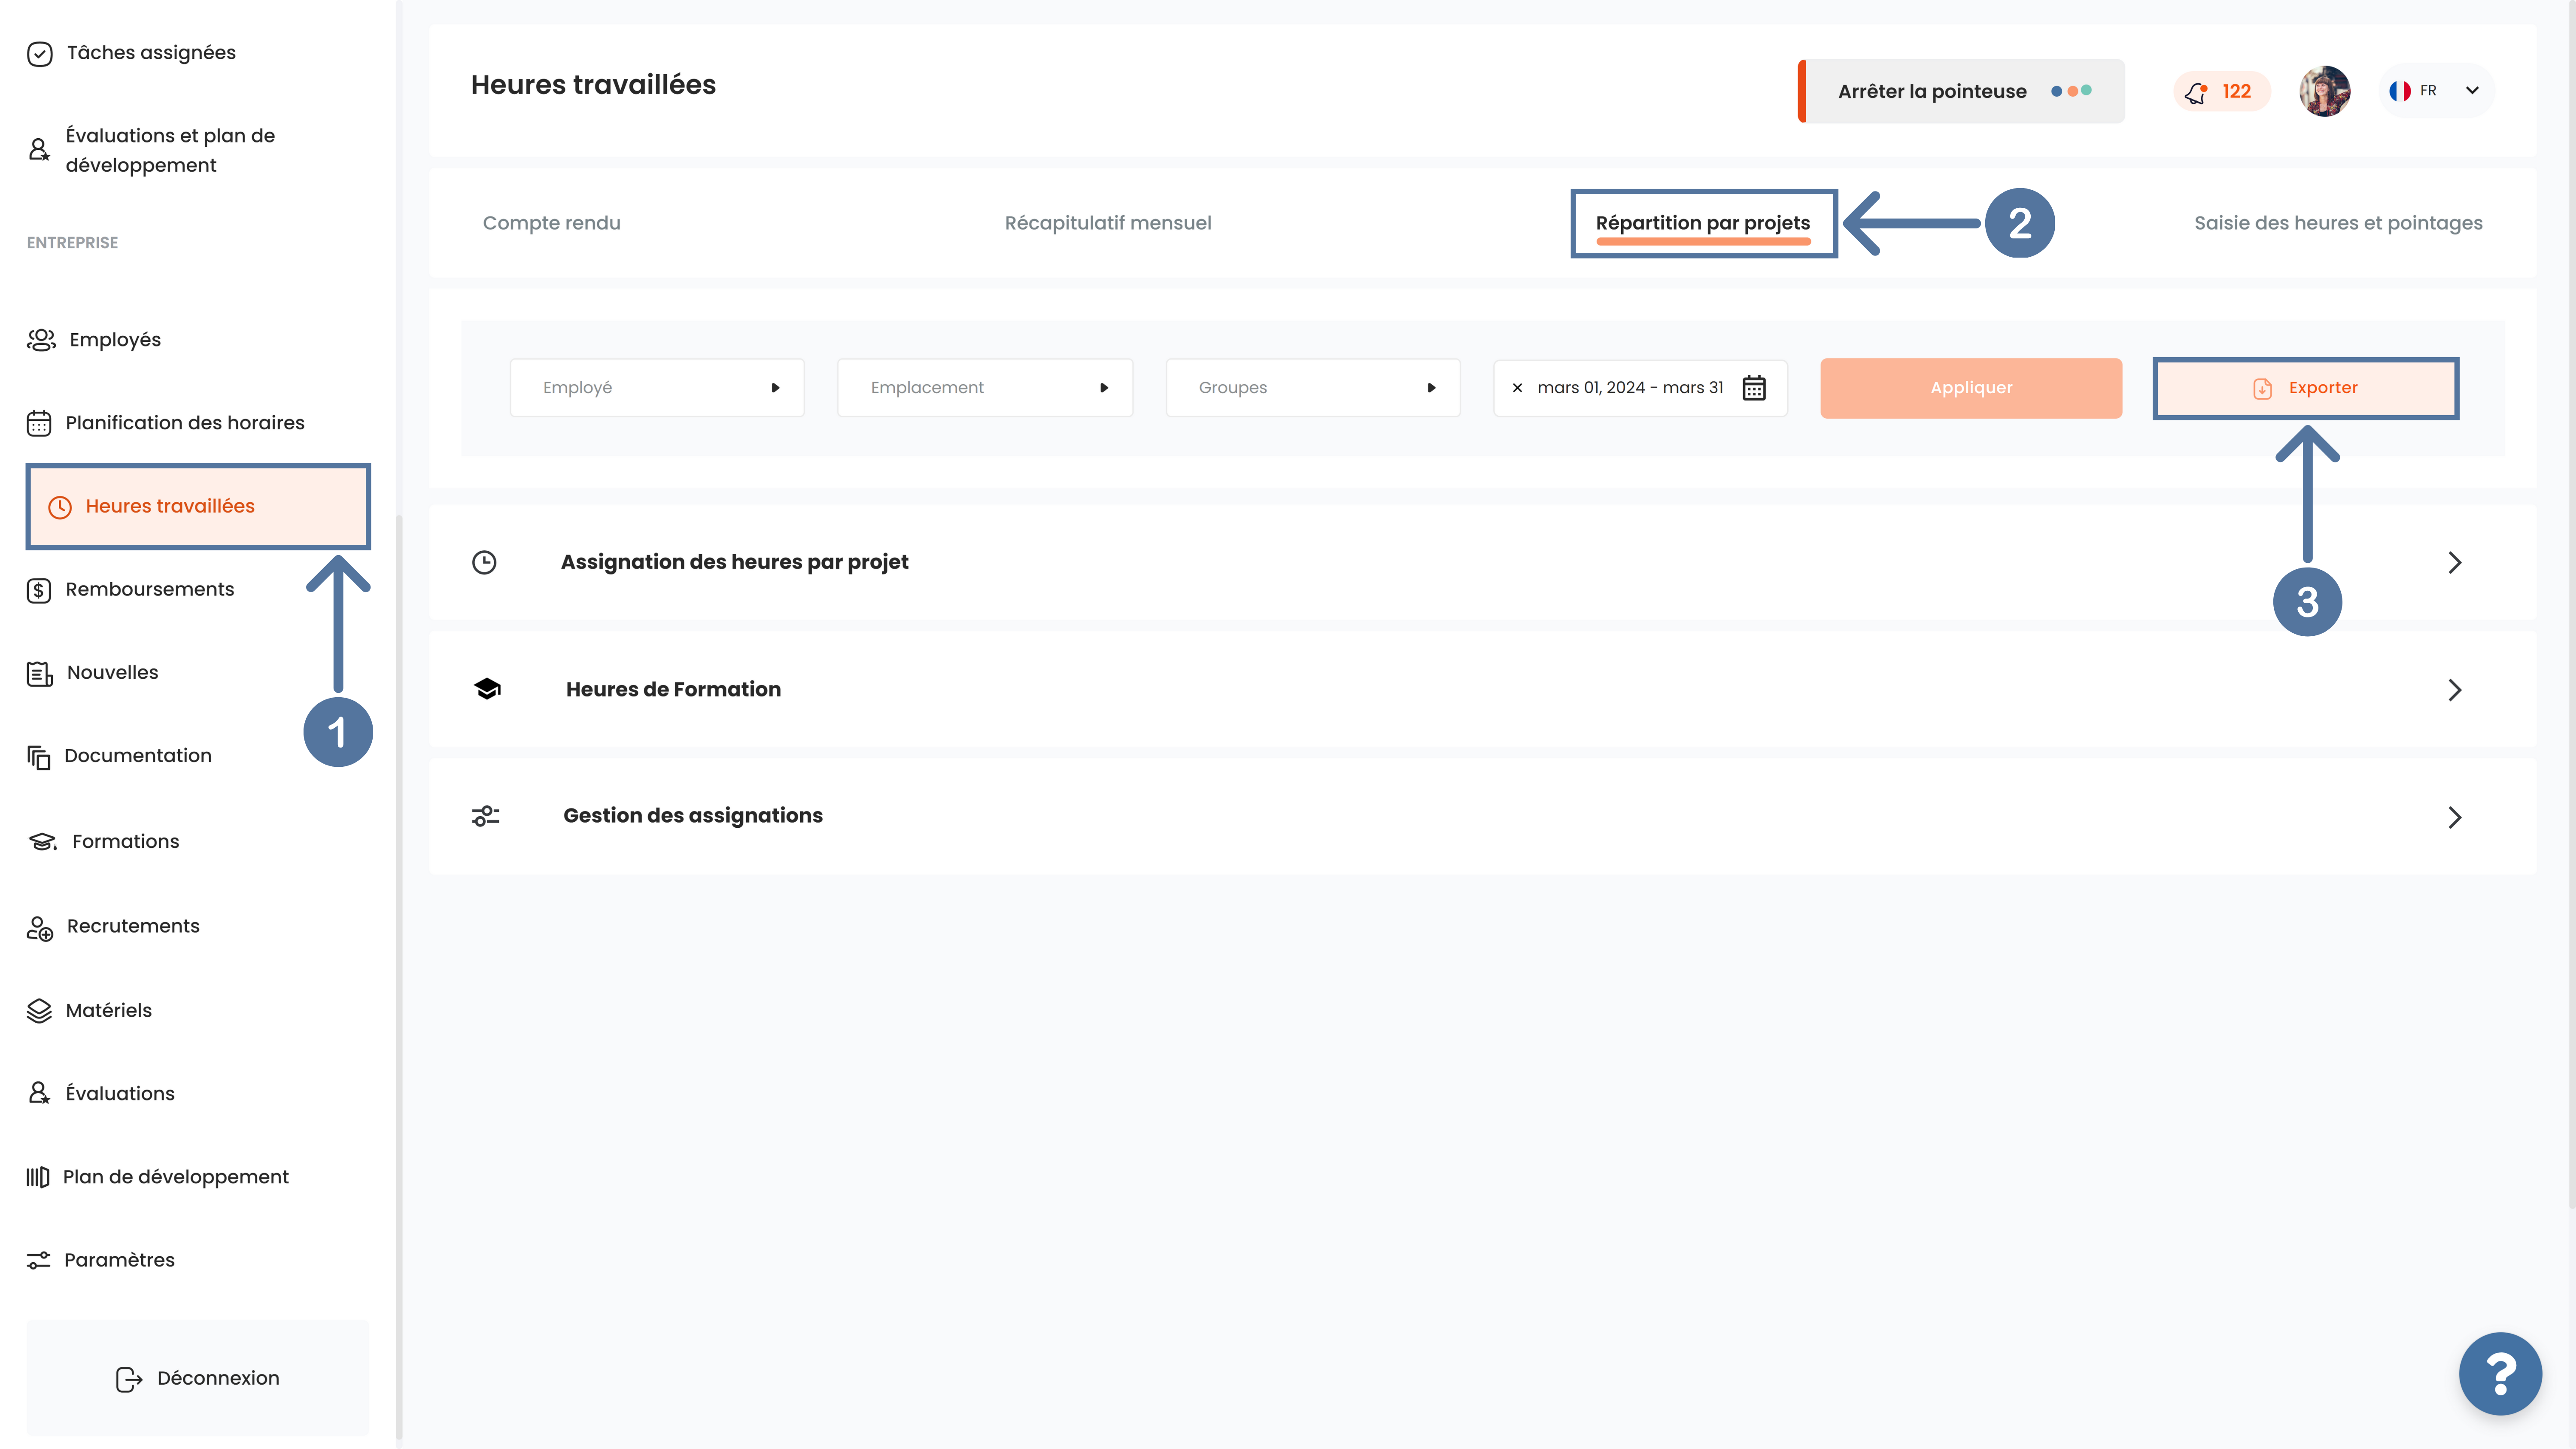Click the Déconnexion logout icon
This screenshot has width=2576, height=1449.
[129, 1379]
